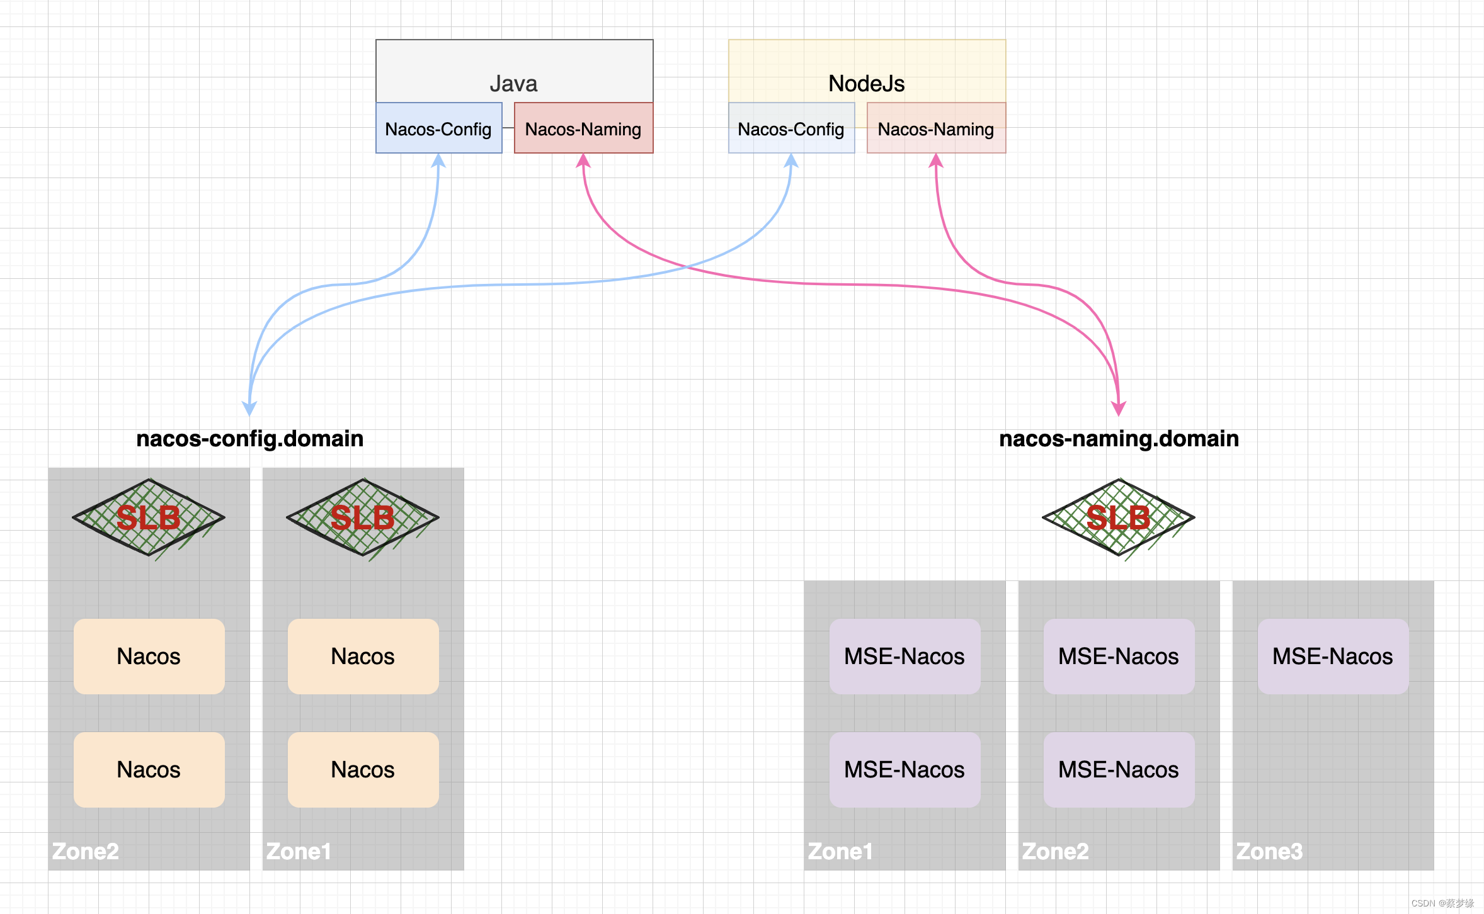Select the nacos-config.domain label

tap(250, 439)
